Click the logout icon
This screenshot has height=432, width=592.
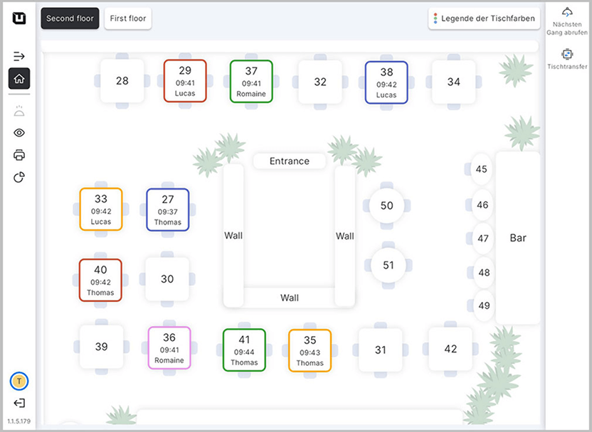(x=19, y=403)
